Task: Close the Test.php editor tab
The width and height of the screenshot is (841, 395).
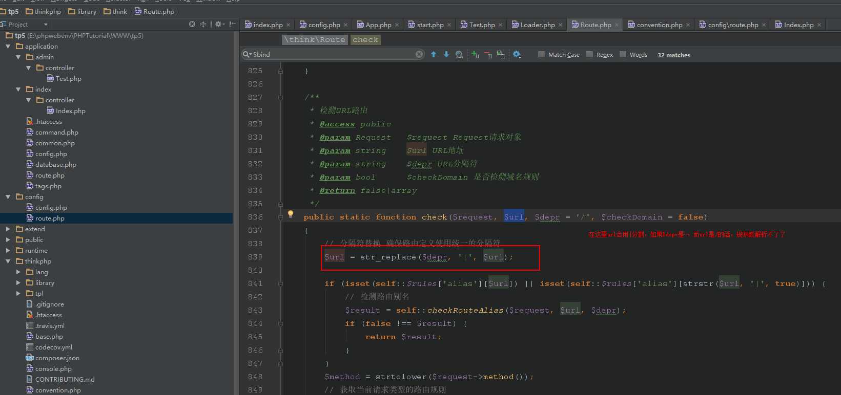Action: pos(501,25)
